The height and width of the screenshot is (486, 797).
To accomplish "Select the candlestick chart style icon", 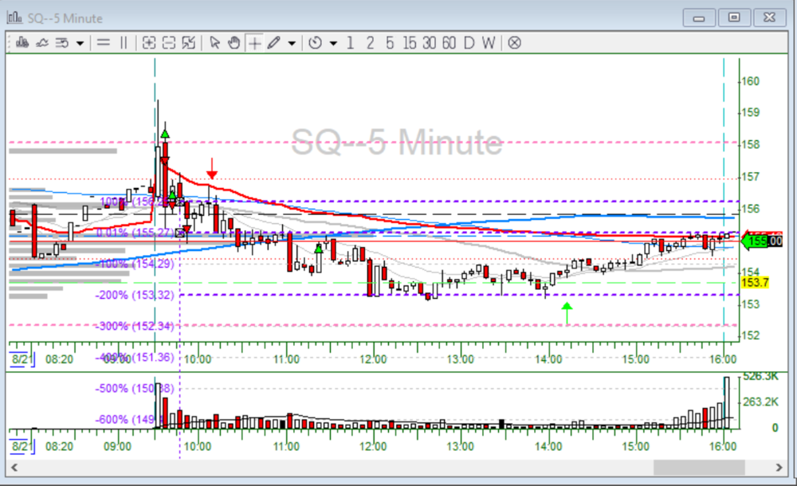I will click(x=22, y=43).
